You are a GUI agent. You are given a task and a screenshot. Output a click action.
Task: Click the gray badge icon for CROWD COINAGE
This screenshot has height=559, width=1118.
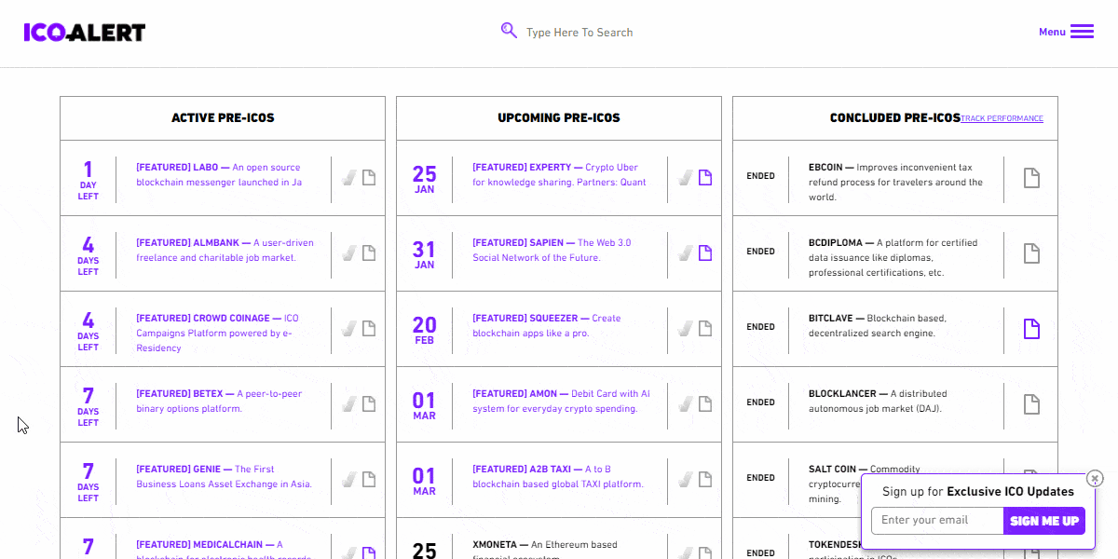[349, 328]
